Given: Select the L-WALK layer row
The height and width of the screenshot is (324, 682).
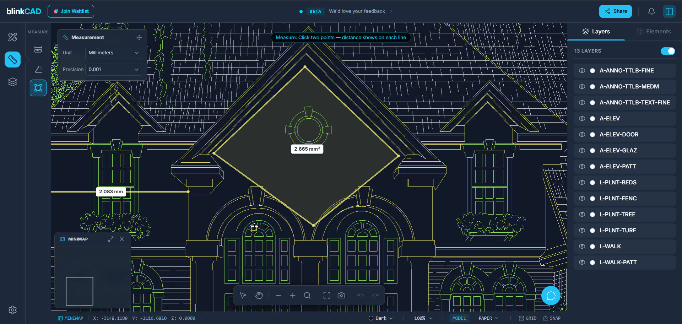Looking at the screenshot, I should coord(624,247).
